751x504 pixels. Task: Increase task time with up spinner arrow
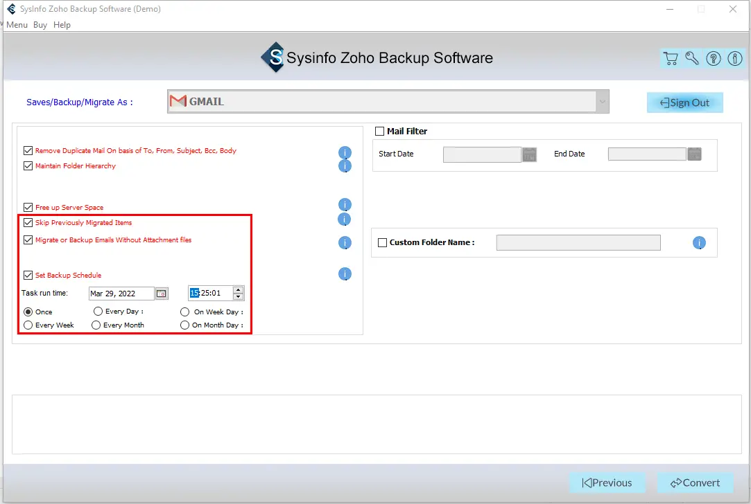238,290
